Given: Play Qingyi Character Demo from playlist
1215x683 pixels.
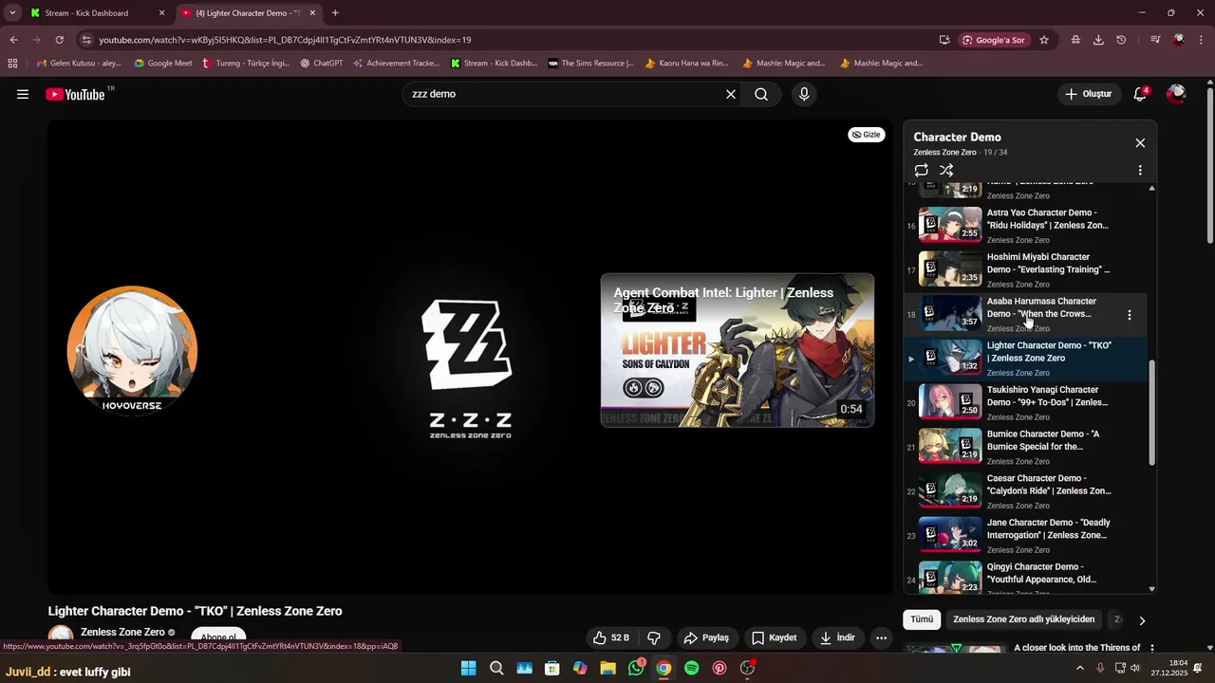Looking at the screenshot, I should coord(1025,579).
